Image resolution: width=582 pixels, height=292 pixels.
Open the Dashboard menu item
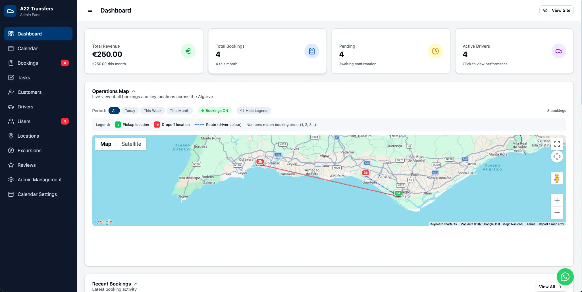pos(29,34)
